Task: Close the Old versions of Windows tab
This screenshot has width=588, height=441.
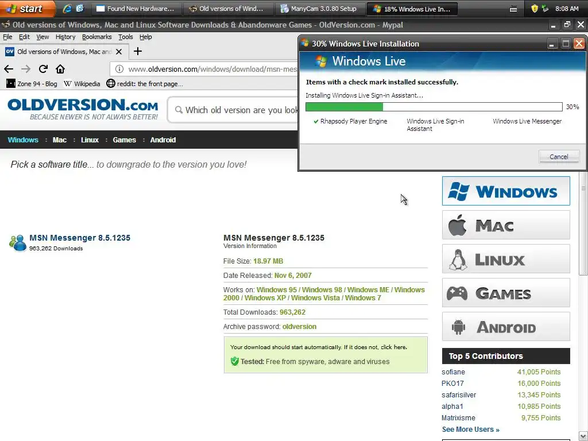Action: click(119, 52)
